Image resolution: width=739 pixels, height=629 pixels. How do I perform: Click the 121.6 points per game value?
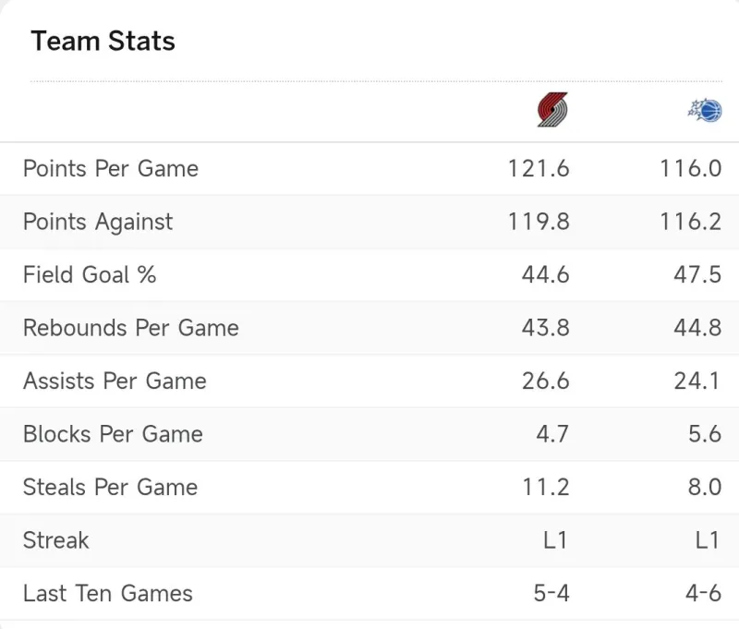(539, 169)
